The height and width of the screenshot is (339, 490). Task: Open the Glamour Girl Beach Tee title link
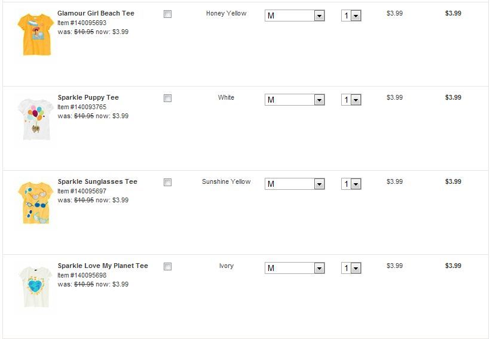pyautogui.click(x=96, y=13)
